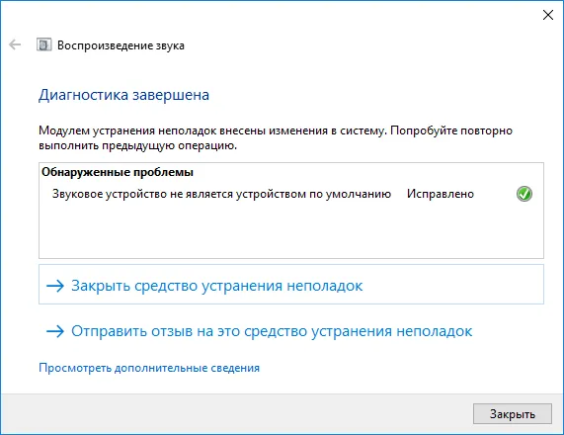The image size is (564, 435).
Task: Open 'Просмотреть дополнительные сведения' link
Action: coord(149,368)
